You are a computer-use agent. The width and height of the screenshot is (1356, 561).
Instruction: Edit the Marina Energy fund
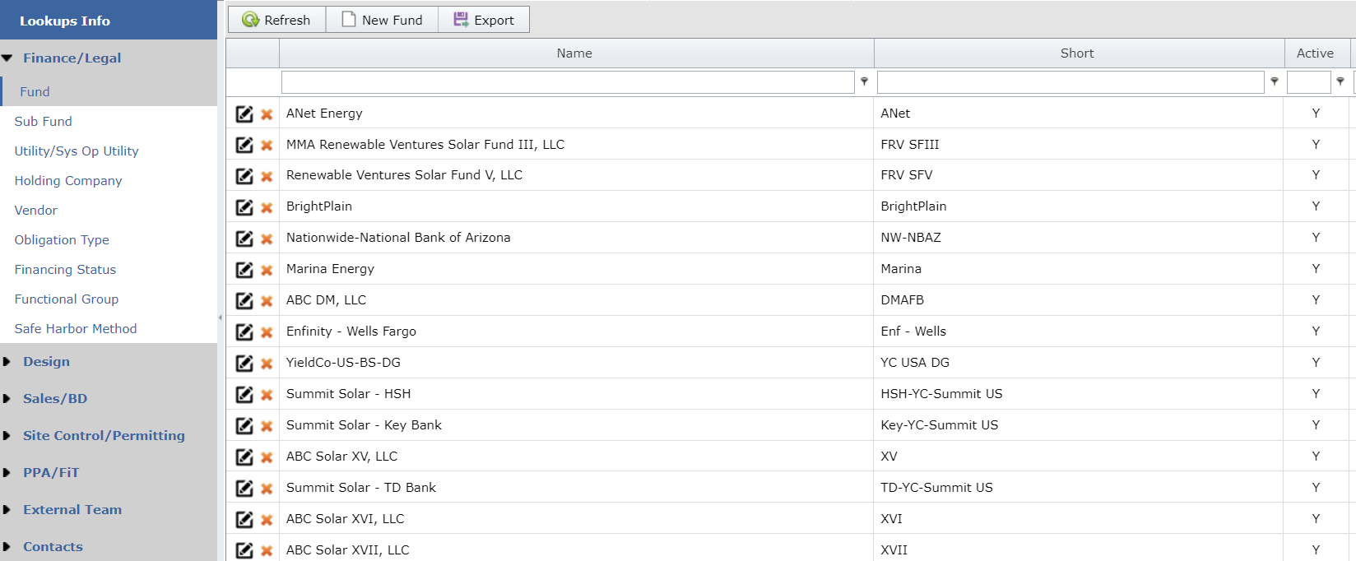(x=244, y=270)
